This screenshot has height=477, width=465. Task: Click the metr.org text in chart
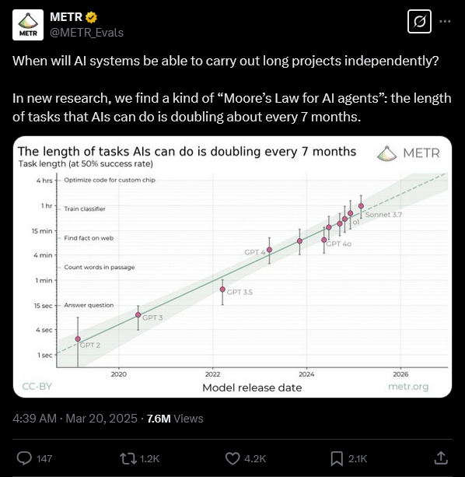[408, 387]
